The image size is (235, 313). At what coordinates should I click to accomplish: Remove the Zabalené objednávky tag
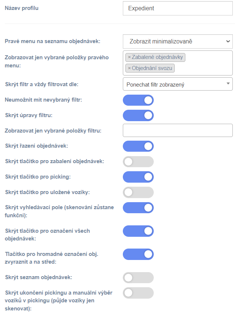pos(129,57)
